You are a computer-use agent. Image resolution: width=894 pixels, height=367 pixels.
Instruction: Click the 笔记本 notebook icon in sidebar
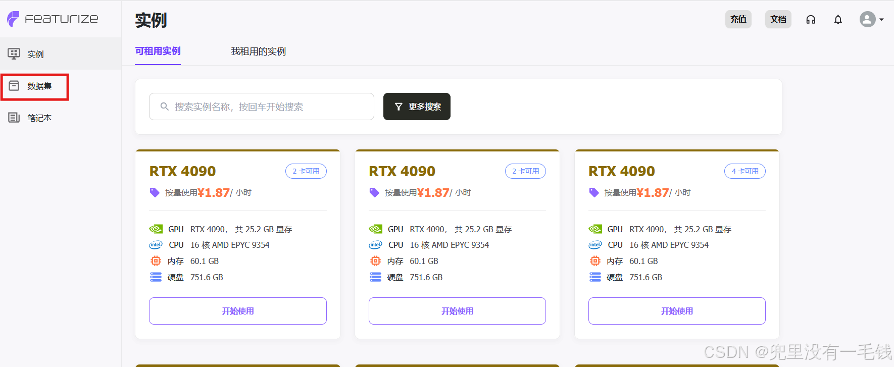point(14,118)
